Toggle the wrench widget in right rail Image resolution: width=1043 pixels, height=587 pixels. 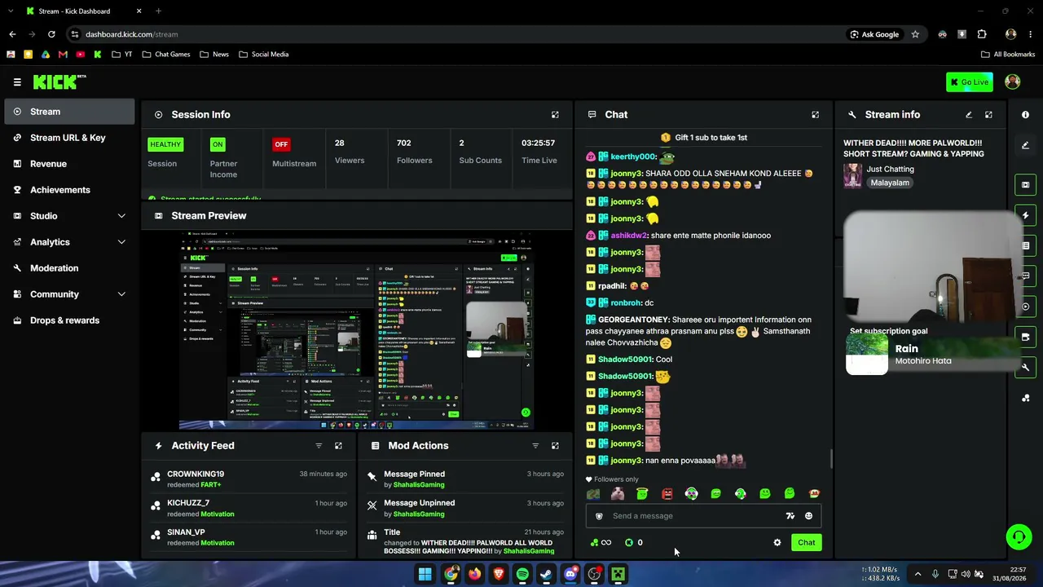[x=1025, y=368]
